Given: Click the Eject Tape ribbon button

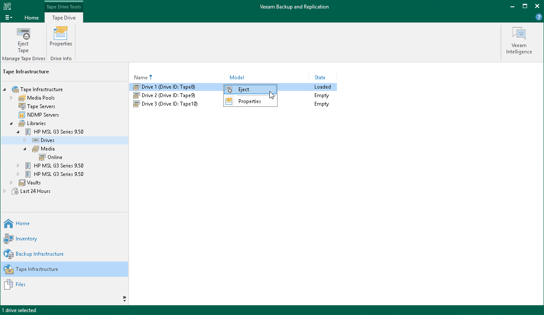Looking at the screenshot, I should (23, 40).
